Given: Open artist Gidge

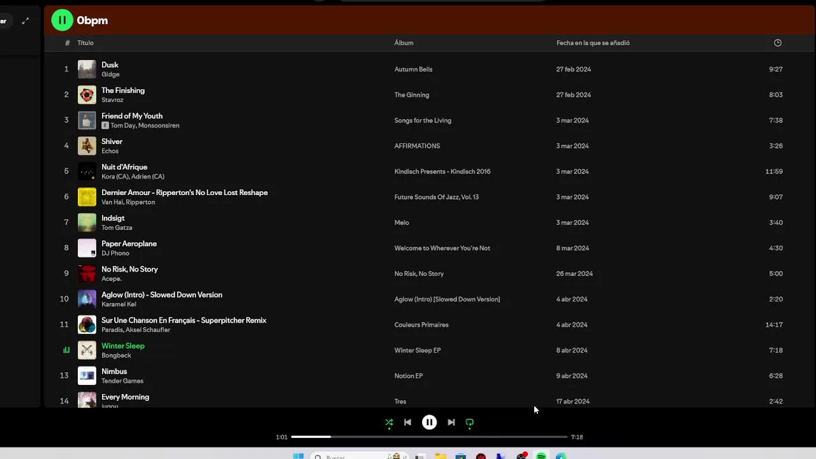Looking at the screenshot, I should tap(110, 74).
